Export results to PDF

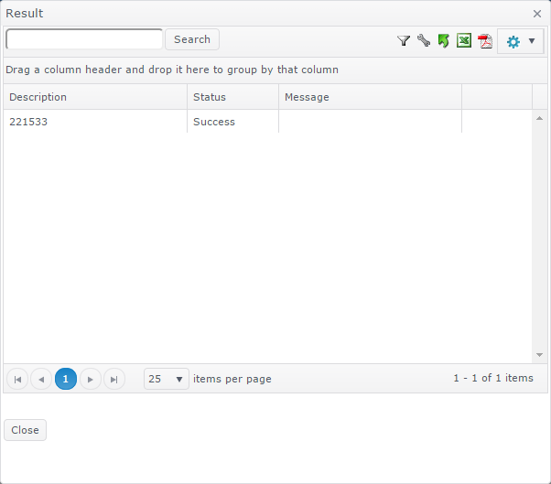[x=485, y=41]
